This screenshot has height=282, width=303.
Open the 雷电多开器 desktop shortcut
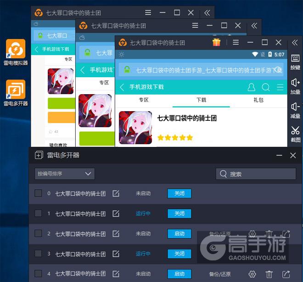point(16,93)
